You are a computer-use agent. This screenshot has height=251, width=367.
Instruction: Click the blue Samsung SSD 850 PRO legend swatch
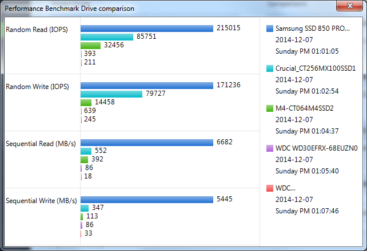pos(270,29)
